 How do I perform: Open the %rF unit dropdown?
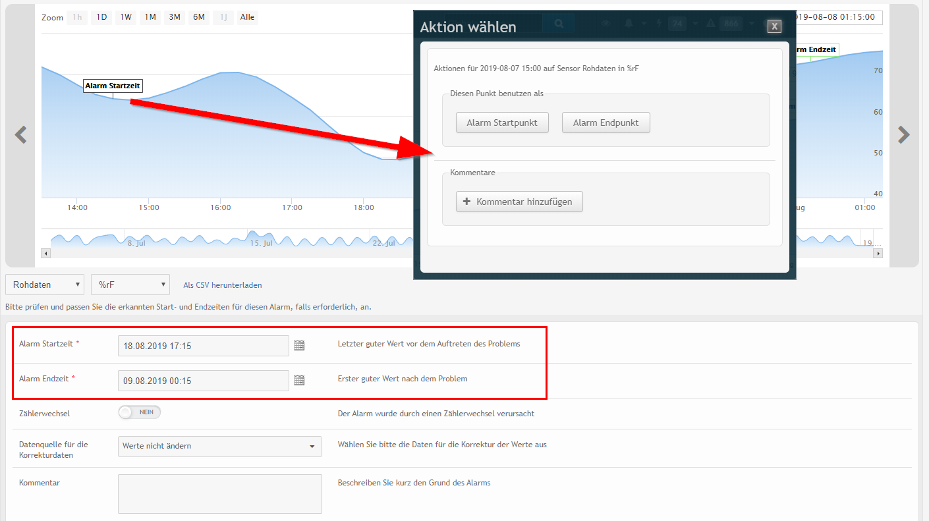(x=130, y=285)
